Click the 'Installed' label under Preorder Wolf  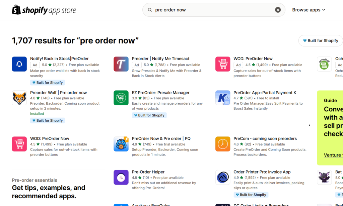(x=37, y=114)
